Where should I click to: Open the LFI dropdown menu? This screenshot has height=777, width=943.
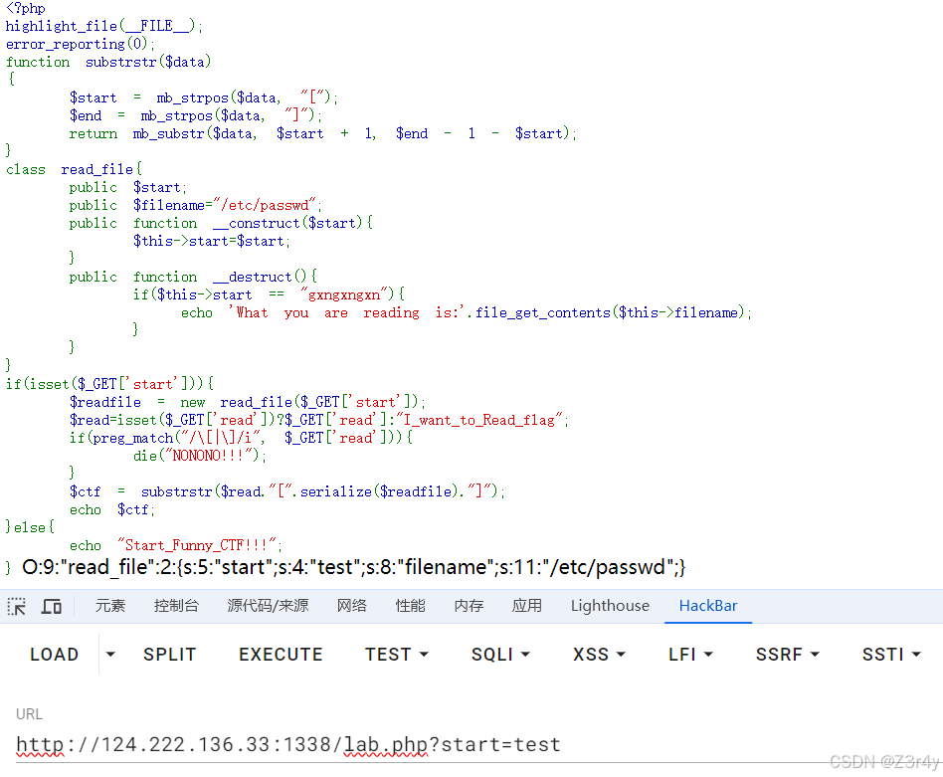point(690,655)
